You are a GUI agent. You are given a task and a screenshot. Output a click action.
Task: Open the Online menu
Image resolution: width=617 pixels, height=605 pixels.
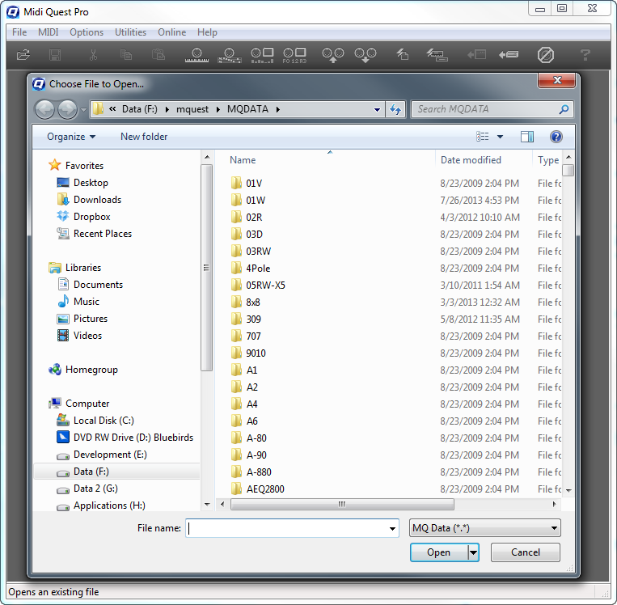coord(172,32)
